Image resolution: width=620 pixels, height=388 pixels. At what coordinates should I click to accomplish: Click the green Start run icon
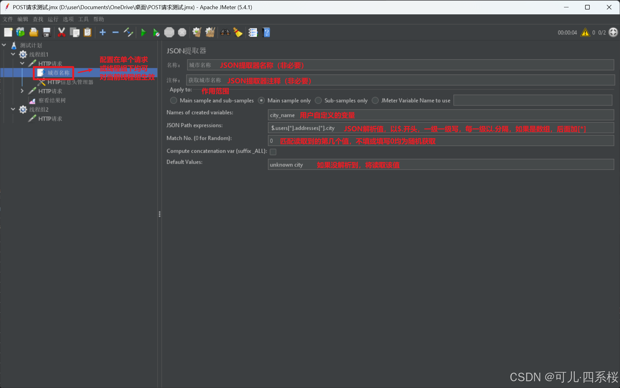point(143,32)
